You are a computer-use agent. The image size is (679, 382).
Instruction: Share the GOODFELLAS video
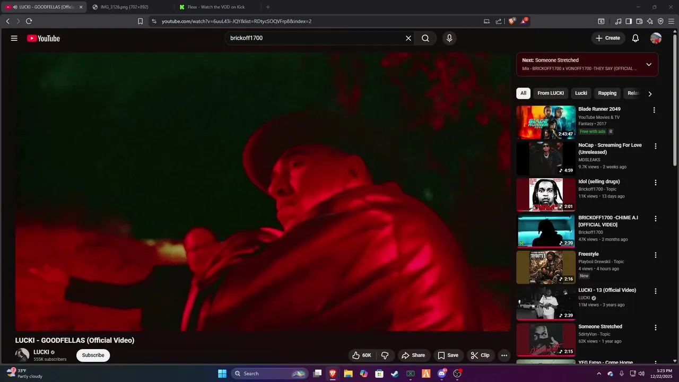tap(413, 355)
